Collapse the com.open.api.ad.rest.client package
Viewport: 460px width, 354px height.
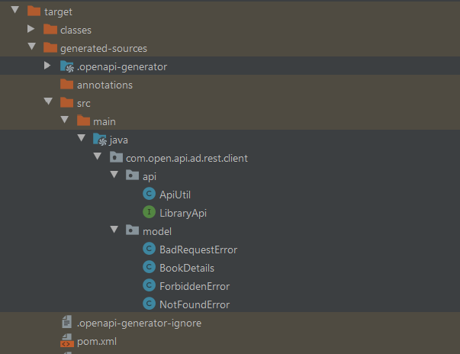coord(98,156)
